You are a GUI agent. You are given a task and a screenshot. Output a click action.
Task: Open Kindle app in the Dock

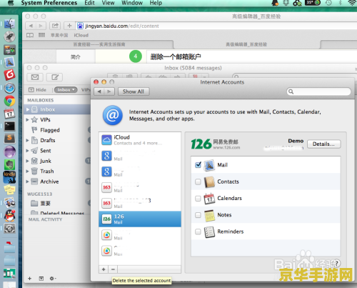(9, 177)
